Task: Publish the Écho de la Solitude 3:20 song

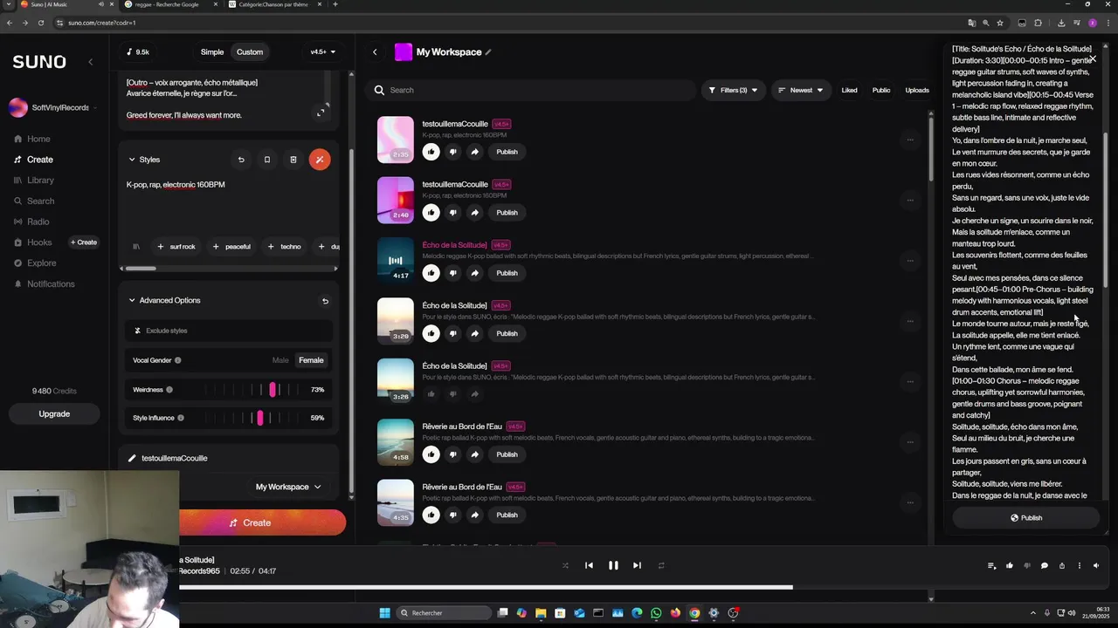Action: pyautogui.click(x=507, y=333)
